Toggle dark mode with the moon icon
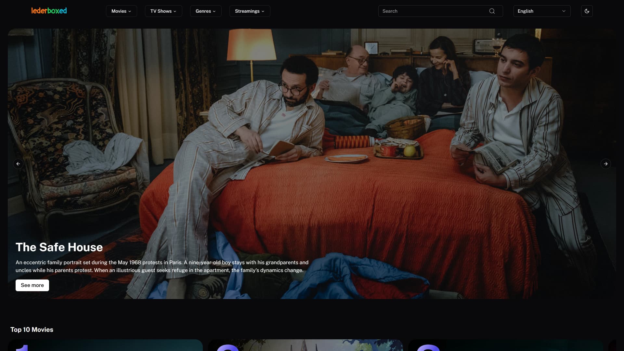Viewport: 624px width, 351px height. click(587, 11)
